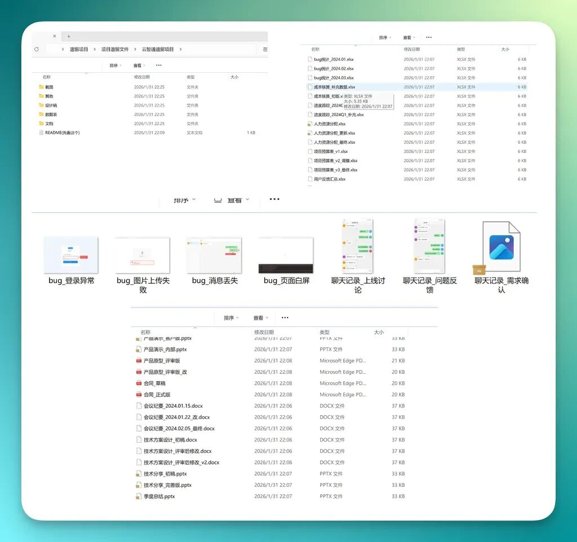Select the 聊天记录_需求确认 image file icon

[501, 247]
